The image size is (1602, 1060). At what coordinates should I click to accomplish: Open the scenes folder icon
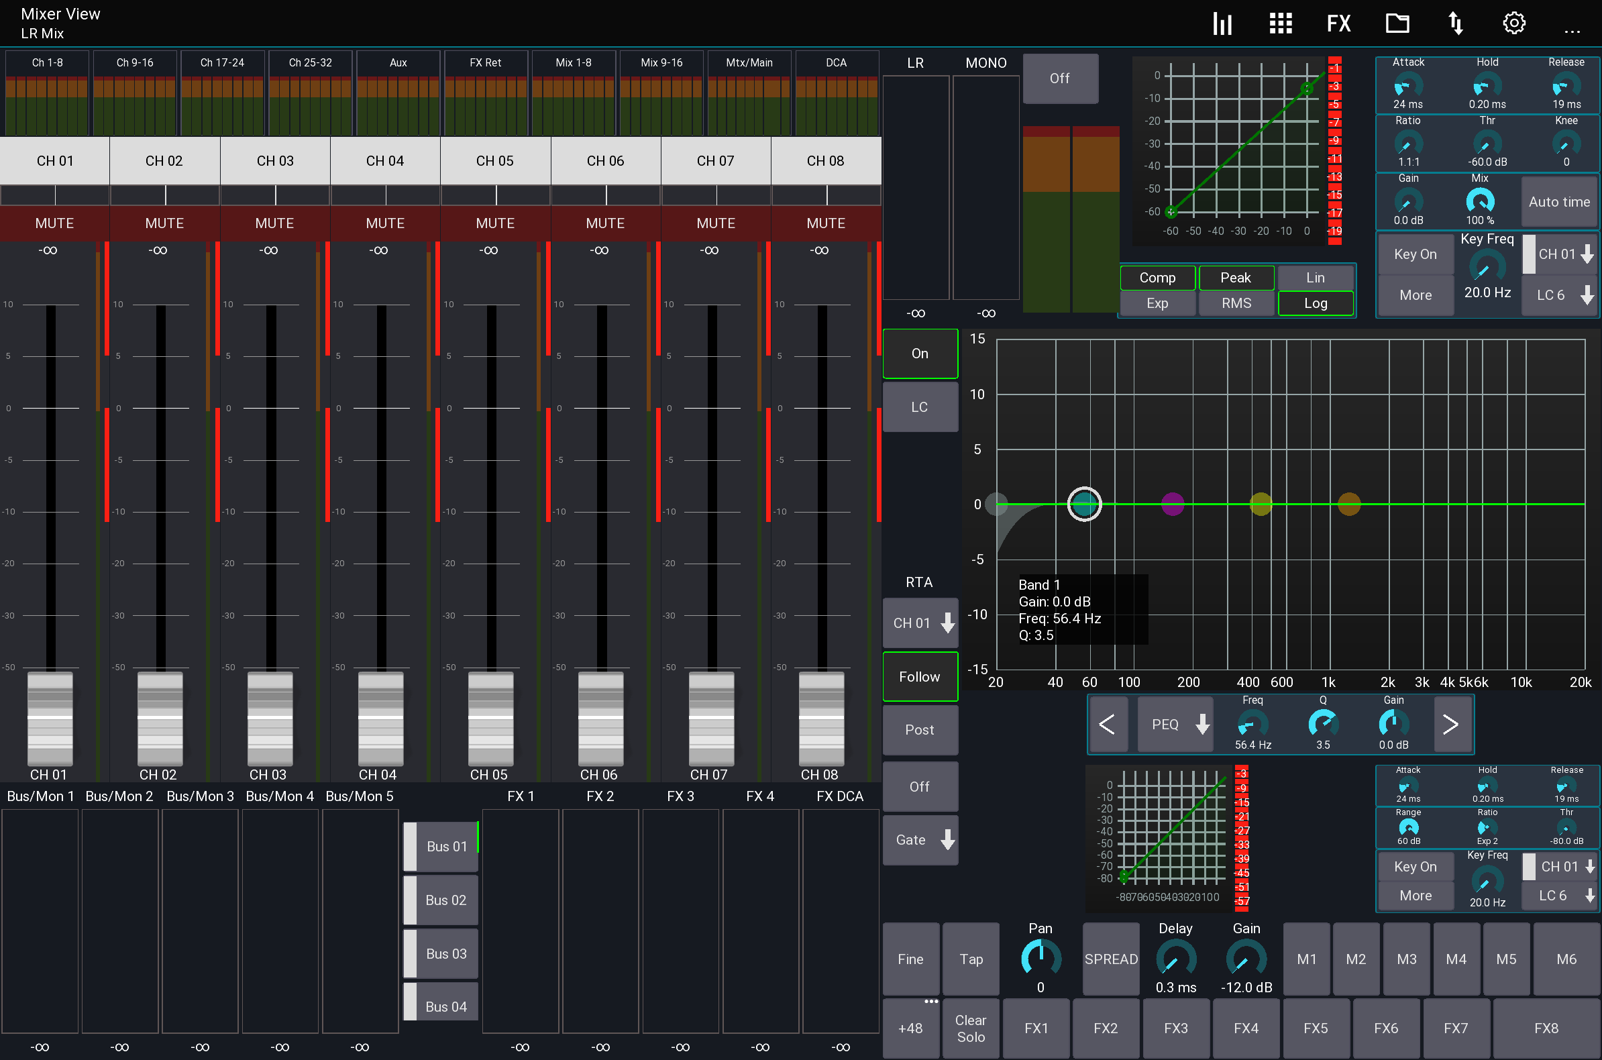tap(1397, 22)
